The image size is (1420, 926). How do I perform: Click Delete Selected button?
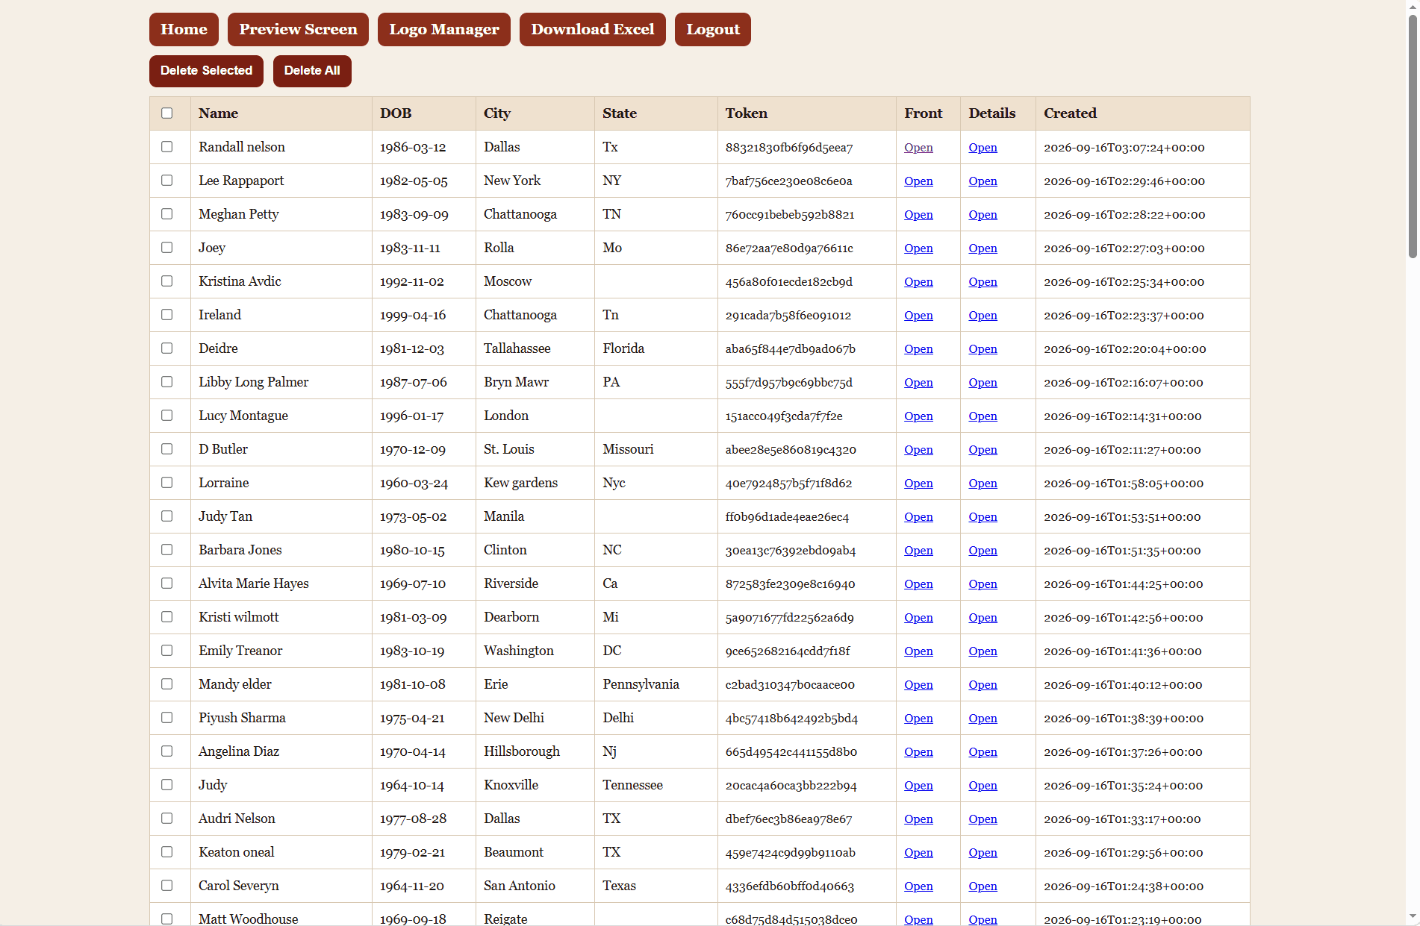pyautogui.click(x=206, y=71)
